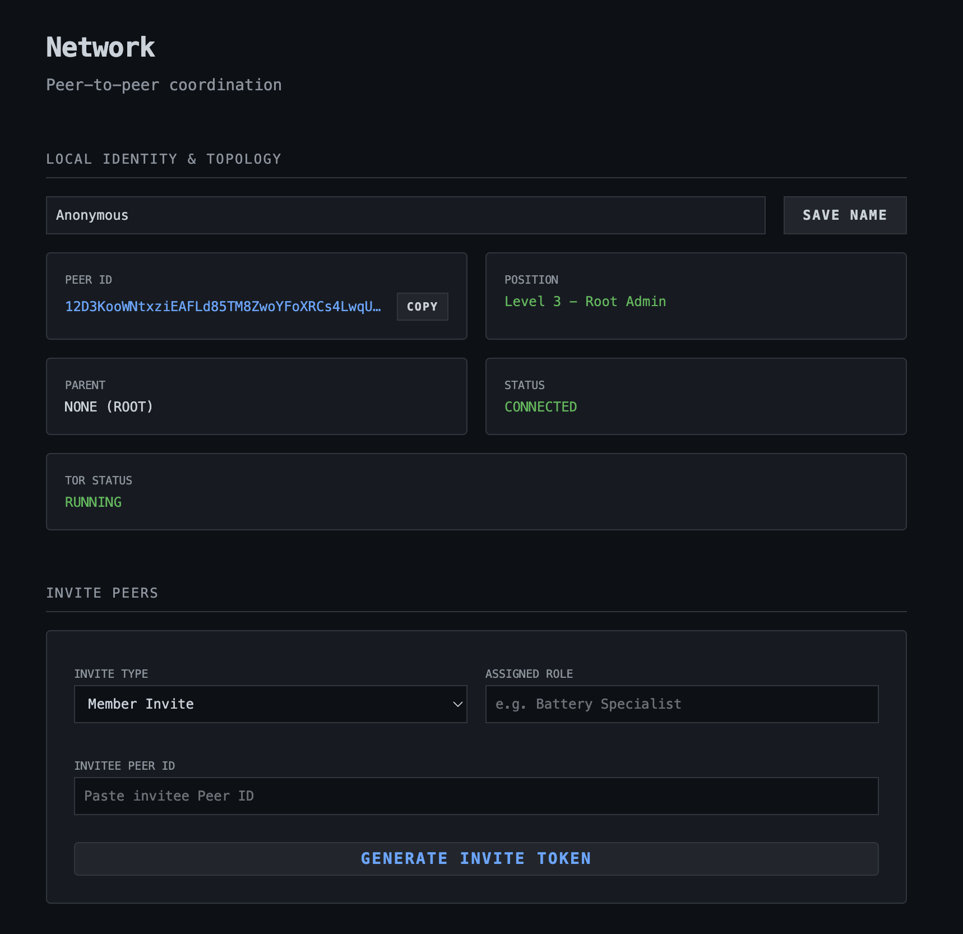Click the Invitee Peer ID input box
This screenshot has width=963, height=934.
coord(475,796)
